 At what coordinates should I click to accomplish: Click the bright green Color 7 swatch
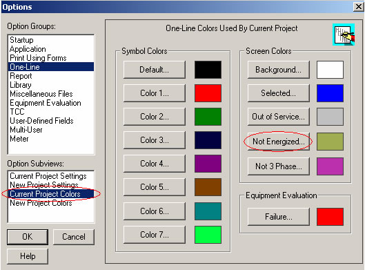(208, 235)
